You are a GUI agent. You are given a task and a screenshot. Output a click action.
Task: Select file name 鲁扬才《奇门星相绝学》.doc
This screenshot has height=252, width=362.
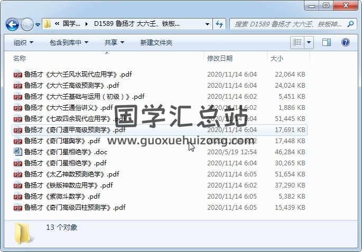pyautogui.click(x=66, y=152)
